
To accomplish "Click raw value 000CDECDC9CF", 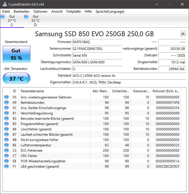I will click(168, 167).
